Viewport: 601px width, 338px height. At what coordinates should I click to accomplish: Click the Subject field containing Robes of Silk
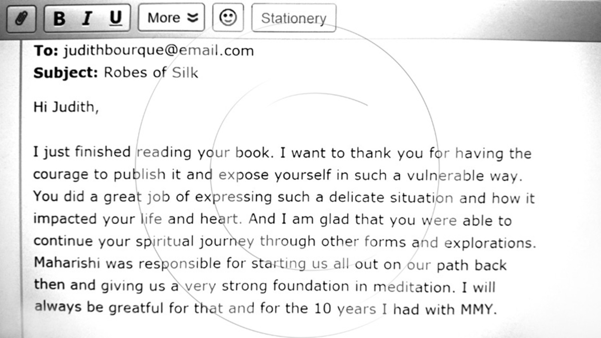pos(151,73)
